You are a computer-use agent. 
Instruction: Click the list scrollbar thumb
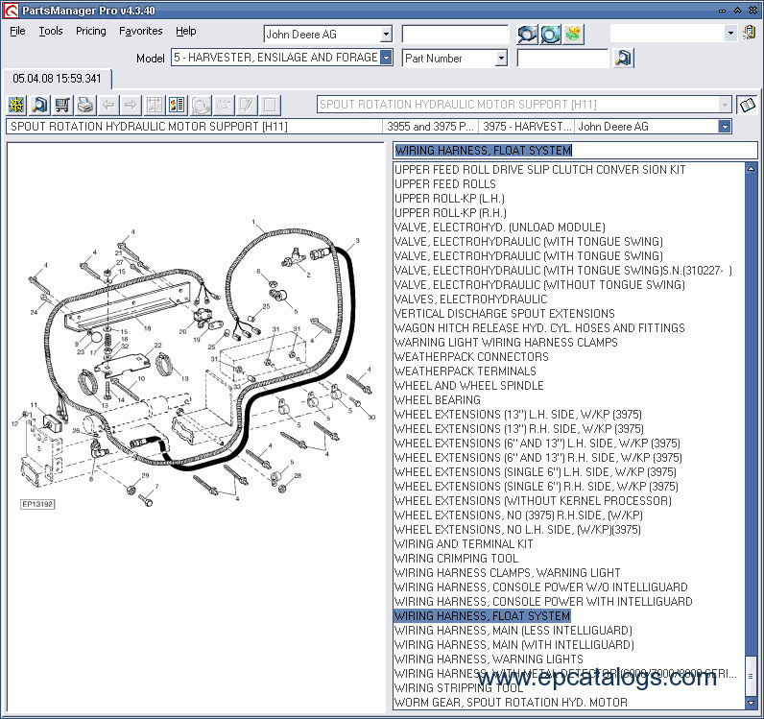(751, 677)
